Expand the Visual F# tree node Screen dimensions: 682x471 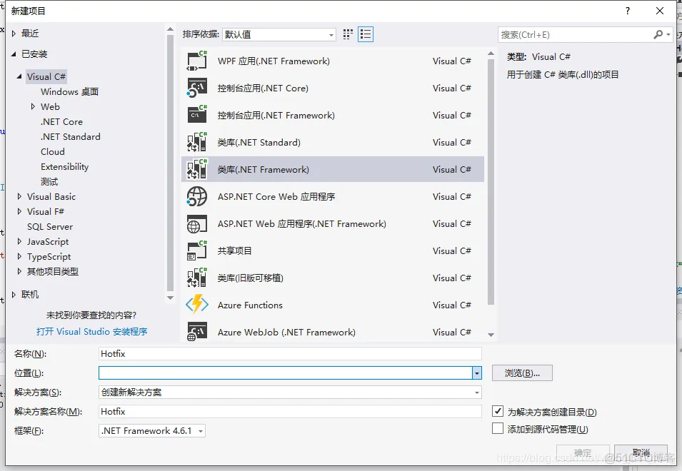[x=19, y=211]
